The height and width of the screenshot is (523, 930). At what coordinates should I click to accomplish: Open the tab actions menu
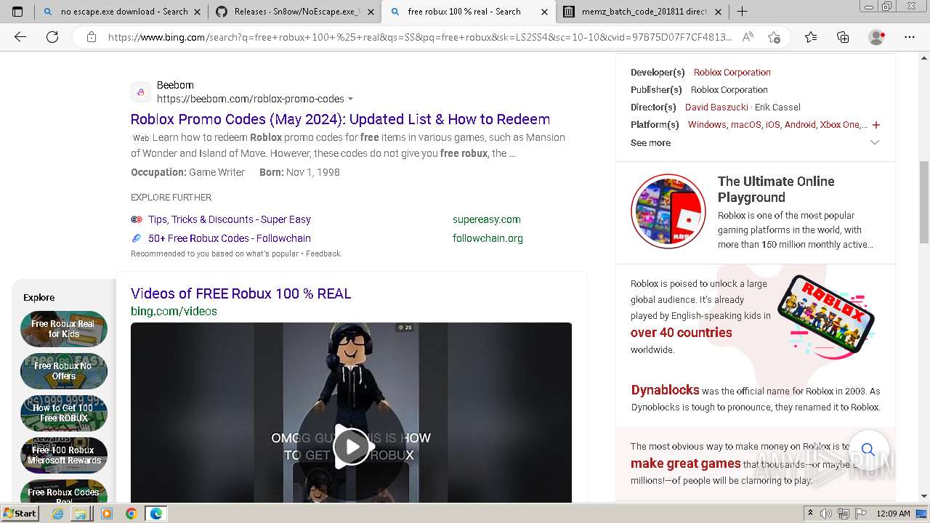pos(17,12)
